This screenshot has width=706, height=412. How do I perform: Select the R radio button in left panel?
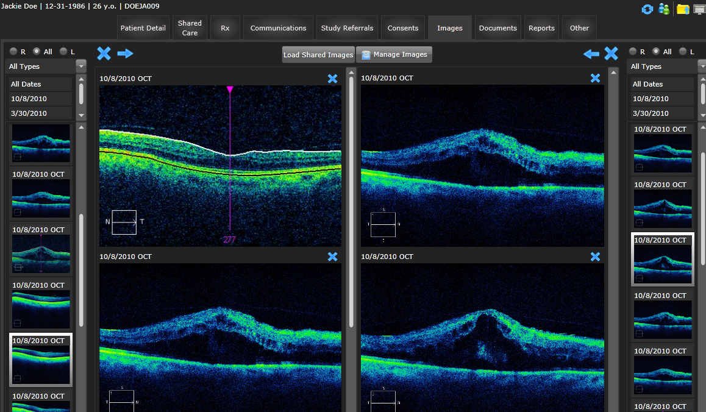point(13,51)
